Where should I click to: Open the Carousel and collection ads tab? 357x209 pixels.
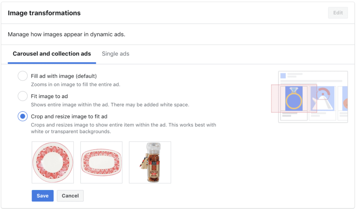[52, 54]
